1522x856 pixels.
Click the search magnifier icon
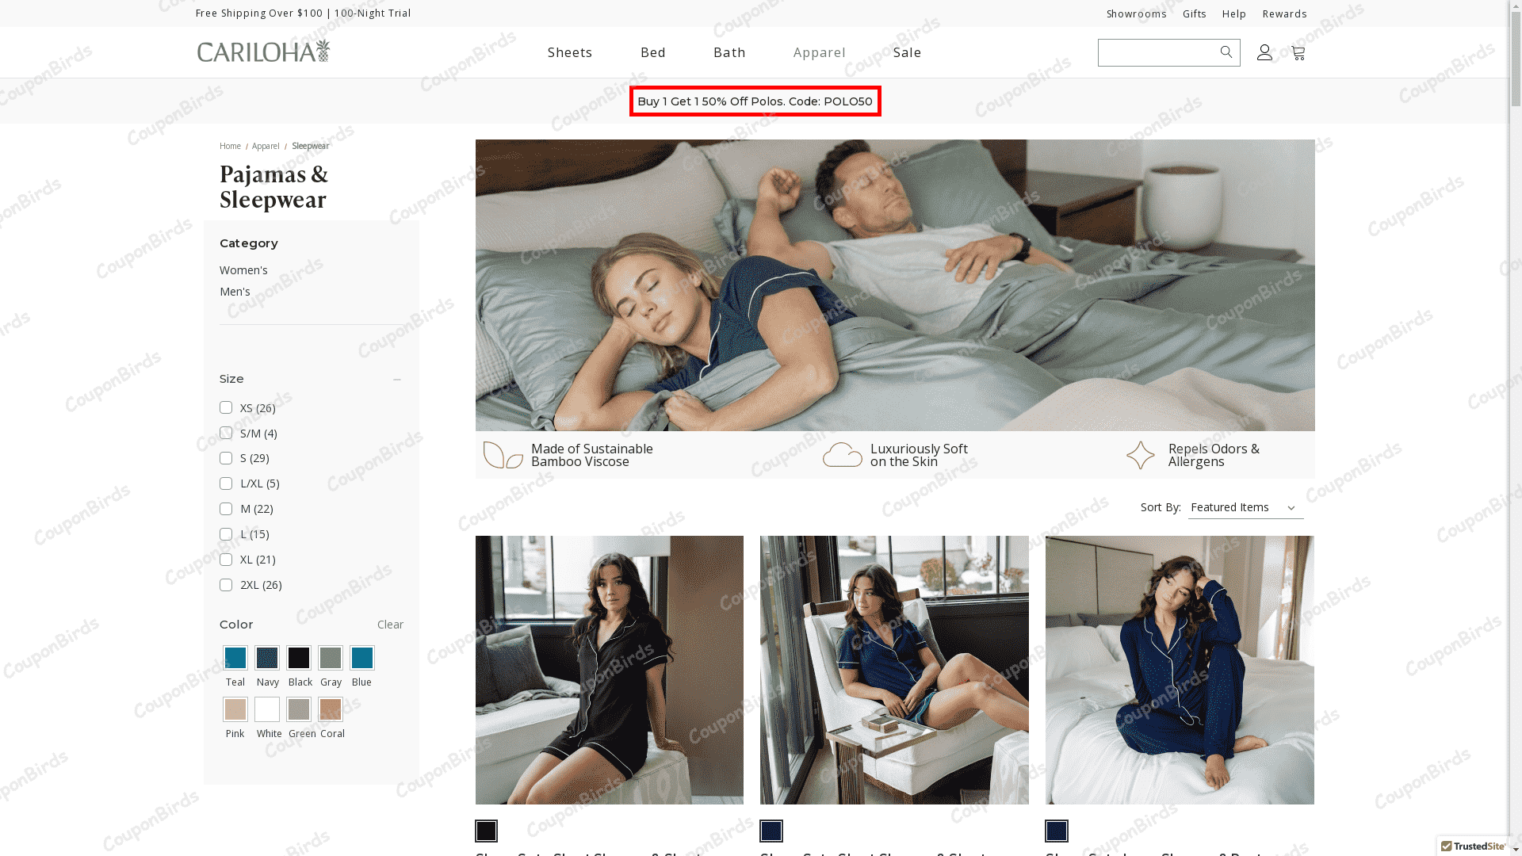pyautogui.click(x=1226, y=52)
